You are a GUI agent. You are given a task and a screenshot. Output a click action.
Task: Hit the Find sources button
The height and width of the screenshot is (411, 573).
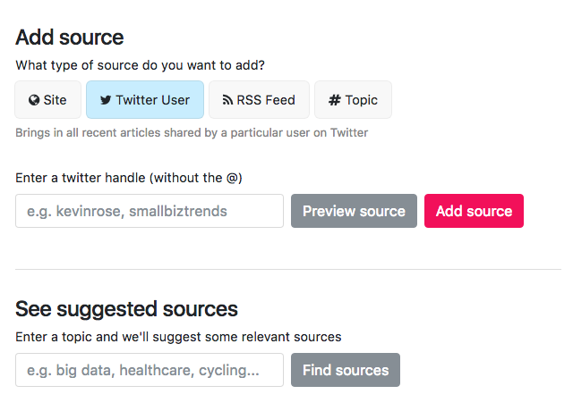click(345, 370)
